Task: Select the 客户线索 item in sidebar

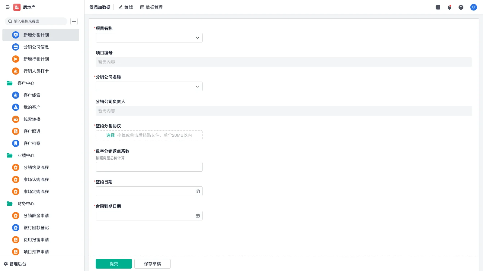Action: (x=31, y=95)
